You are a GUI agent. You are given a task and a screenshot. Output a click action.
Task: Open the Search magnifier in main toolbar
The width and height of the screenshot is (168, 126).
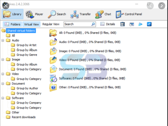(x=52, y=14)
